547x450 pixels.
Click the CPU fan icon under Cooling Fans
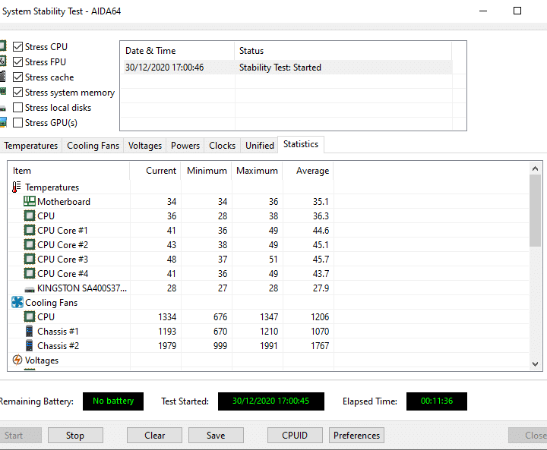(30, 317)
